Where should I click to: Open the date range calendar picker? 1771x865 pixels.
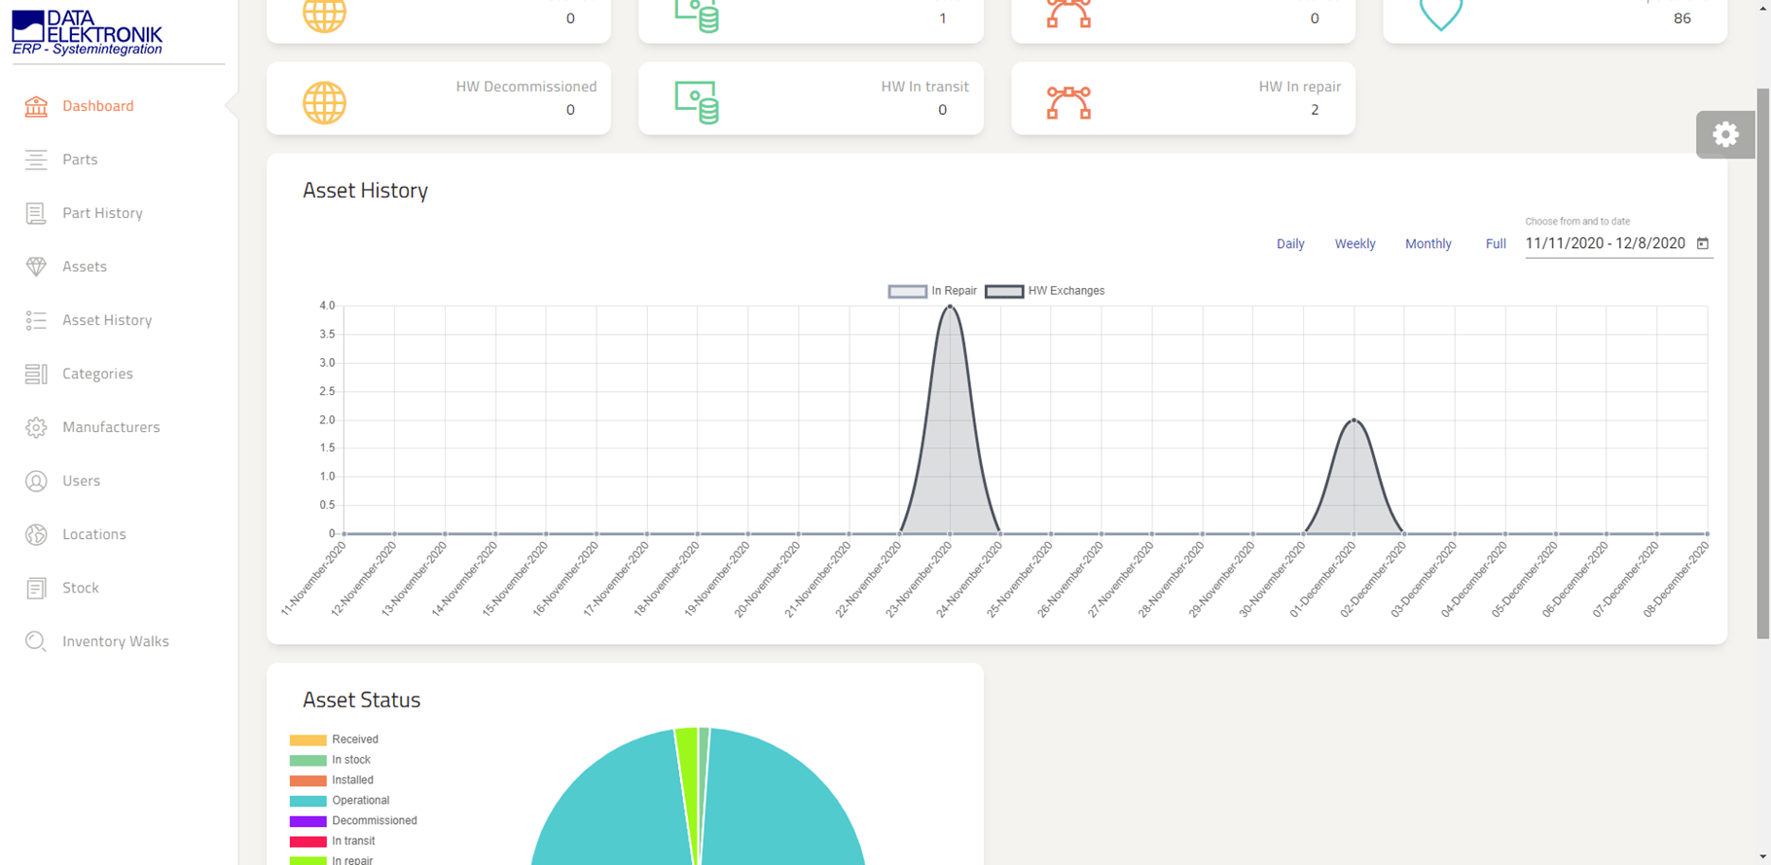(1703, 243)
